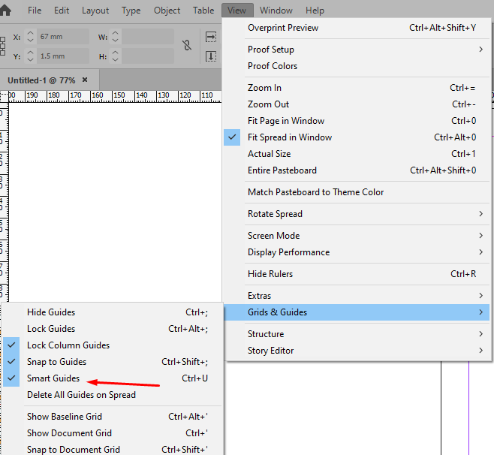Select Match Pasteboard to Theme Color
The height and width of the screenshot is (455, 494).
click(357, 192)
